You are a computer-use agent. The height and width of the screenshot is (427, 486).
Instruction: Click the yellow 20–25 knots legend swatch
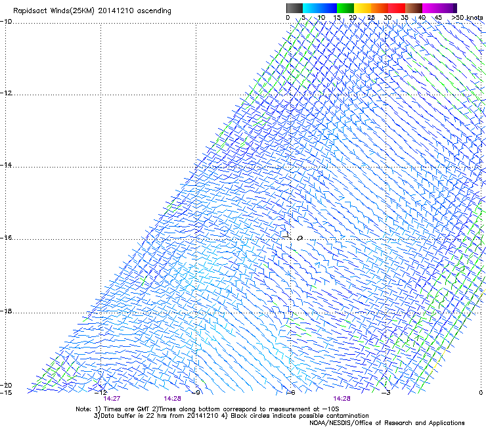click(x=363, y=8)
